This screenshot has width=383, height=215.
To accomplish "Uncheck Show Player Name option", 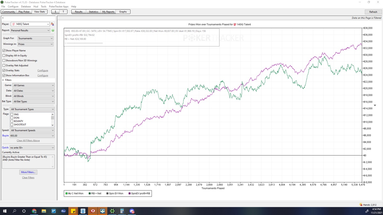I will (4, 50).
